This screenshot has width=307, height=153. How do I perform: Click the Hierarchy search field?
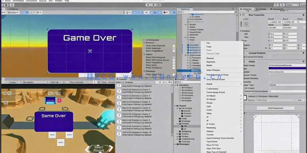(x=209, y=12)
